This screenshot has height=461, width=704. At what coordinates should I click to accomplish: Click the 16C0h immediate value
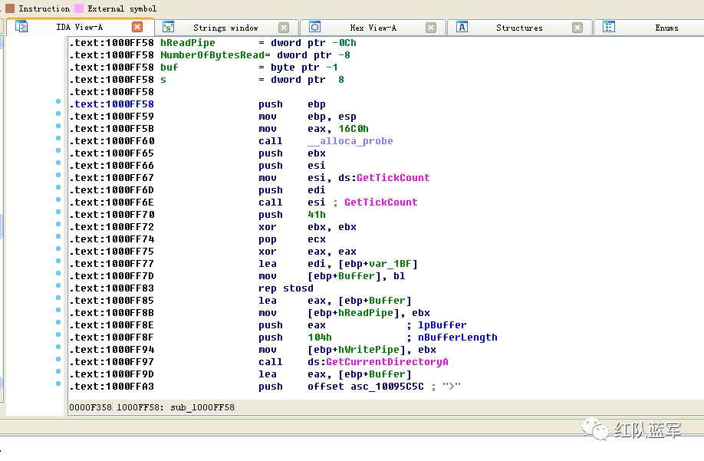pyautogui.click(x=354, y=129)
